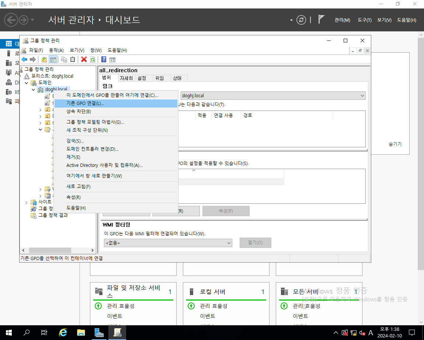Click the blue Back arrow in the Group Policy toolbar
The height and width of the screenshot is (340, 424).
point(24,59)
